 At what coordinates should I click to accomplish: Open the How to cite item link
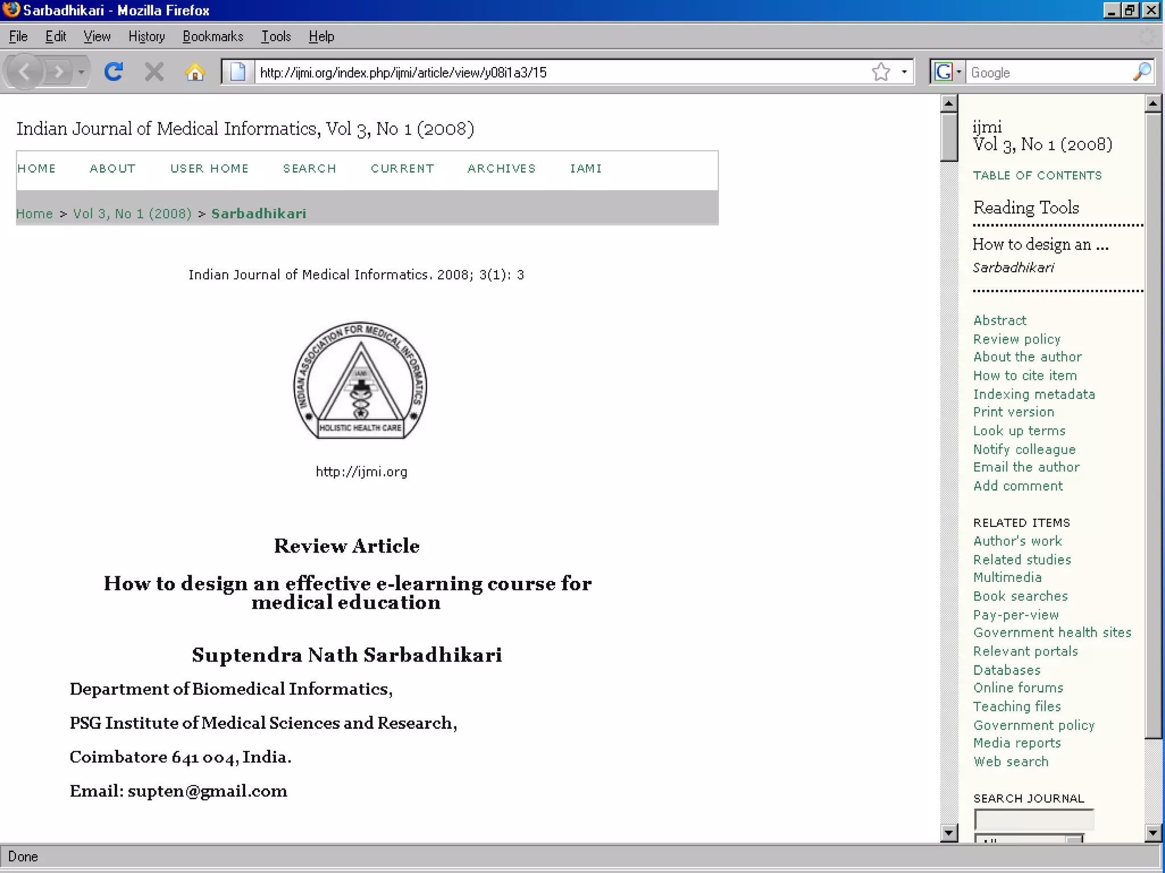click(x=1024, y=376)
